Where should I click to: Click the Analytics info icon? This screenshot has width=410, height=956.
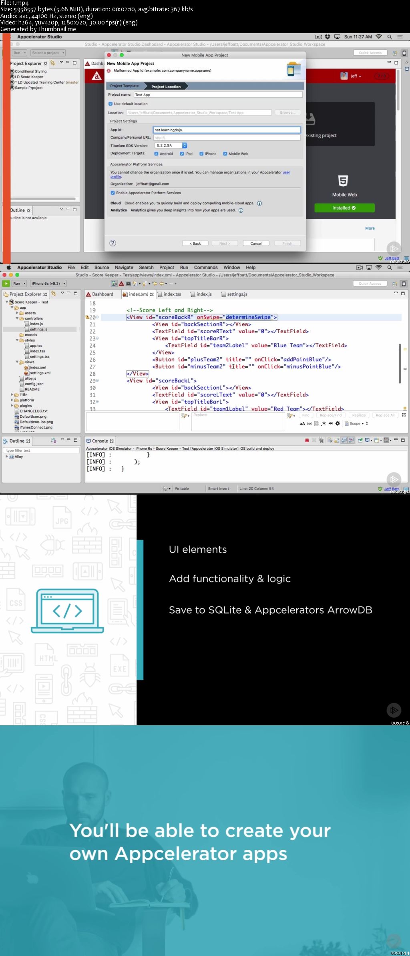pos(241,210)
